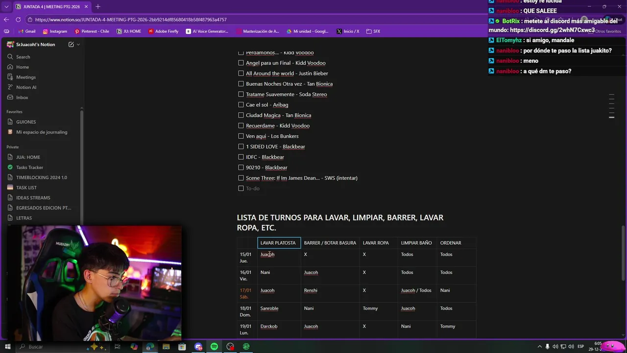The width and height of the screenshot is (627, 353).
Task: Expand the SrJuacoh!'s Notion workspace switcher
Action: (35, 45)
